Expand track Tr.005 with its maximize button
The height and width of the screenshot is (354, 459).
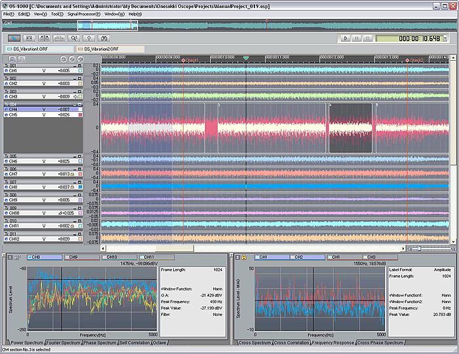(79, 156)
